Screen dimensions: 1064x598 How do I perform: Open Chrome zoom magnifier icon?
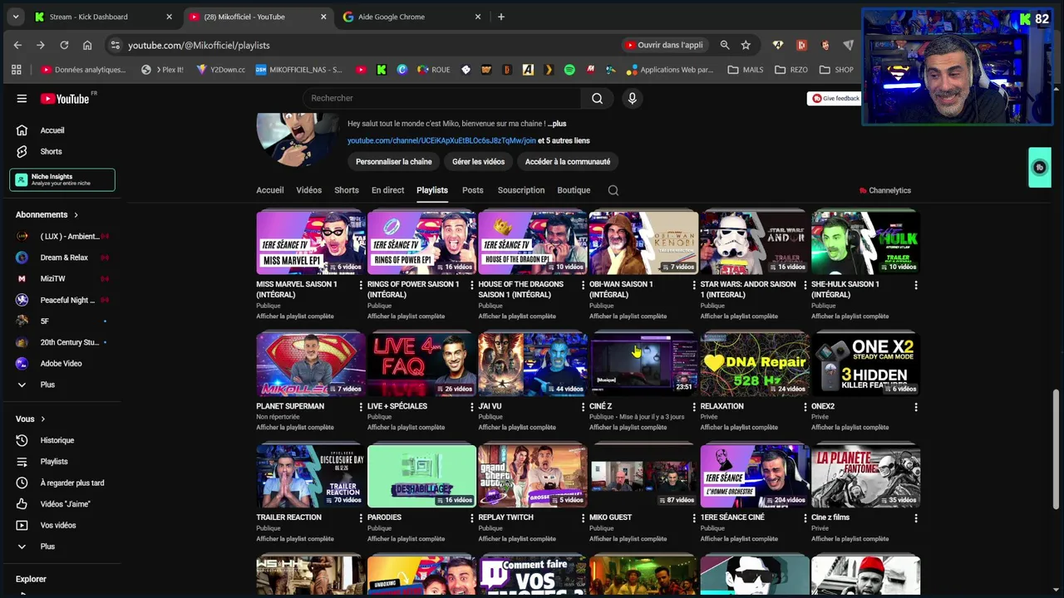[725, 45]
